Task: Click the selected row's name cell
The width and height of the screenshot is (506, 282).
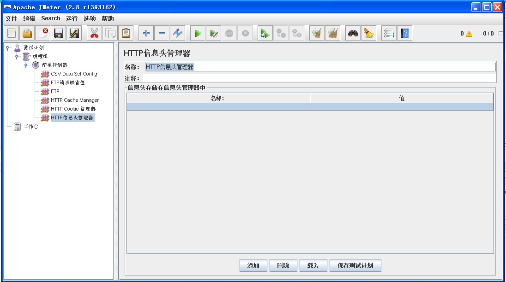Action: (x=218, y=106)
